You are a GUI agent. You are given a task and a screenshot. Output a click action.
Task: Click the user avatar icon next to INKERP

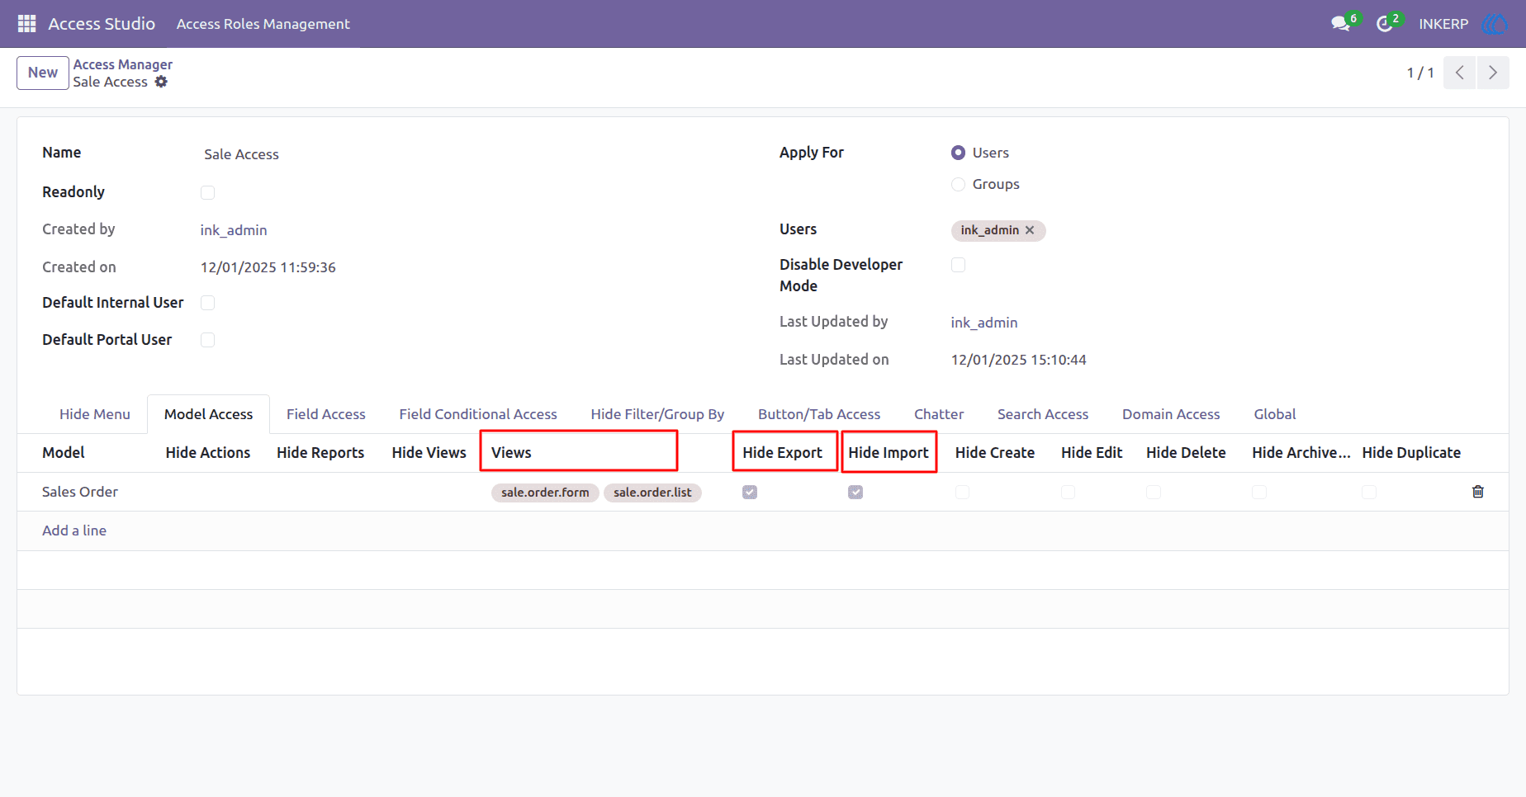pos(1495,24)
